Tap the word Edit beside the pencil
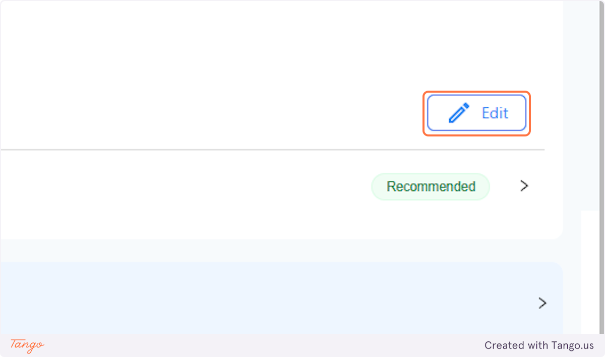Viewport: 605px width, 357px height. (495, 113)
